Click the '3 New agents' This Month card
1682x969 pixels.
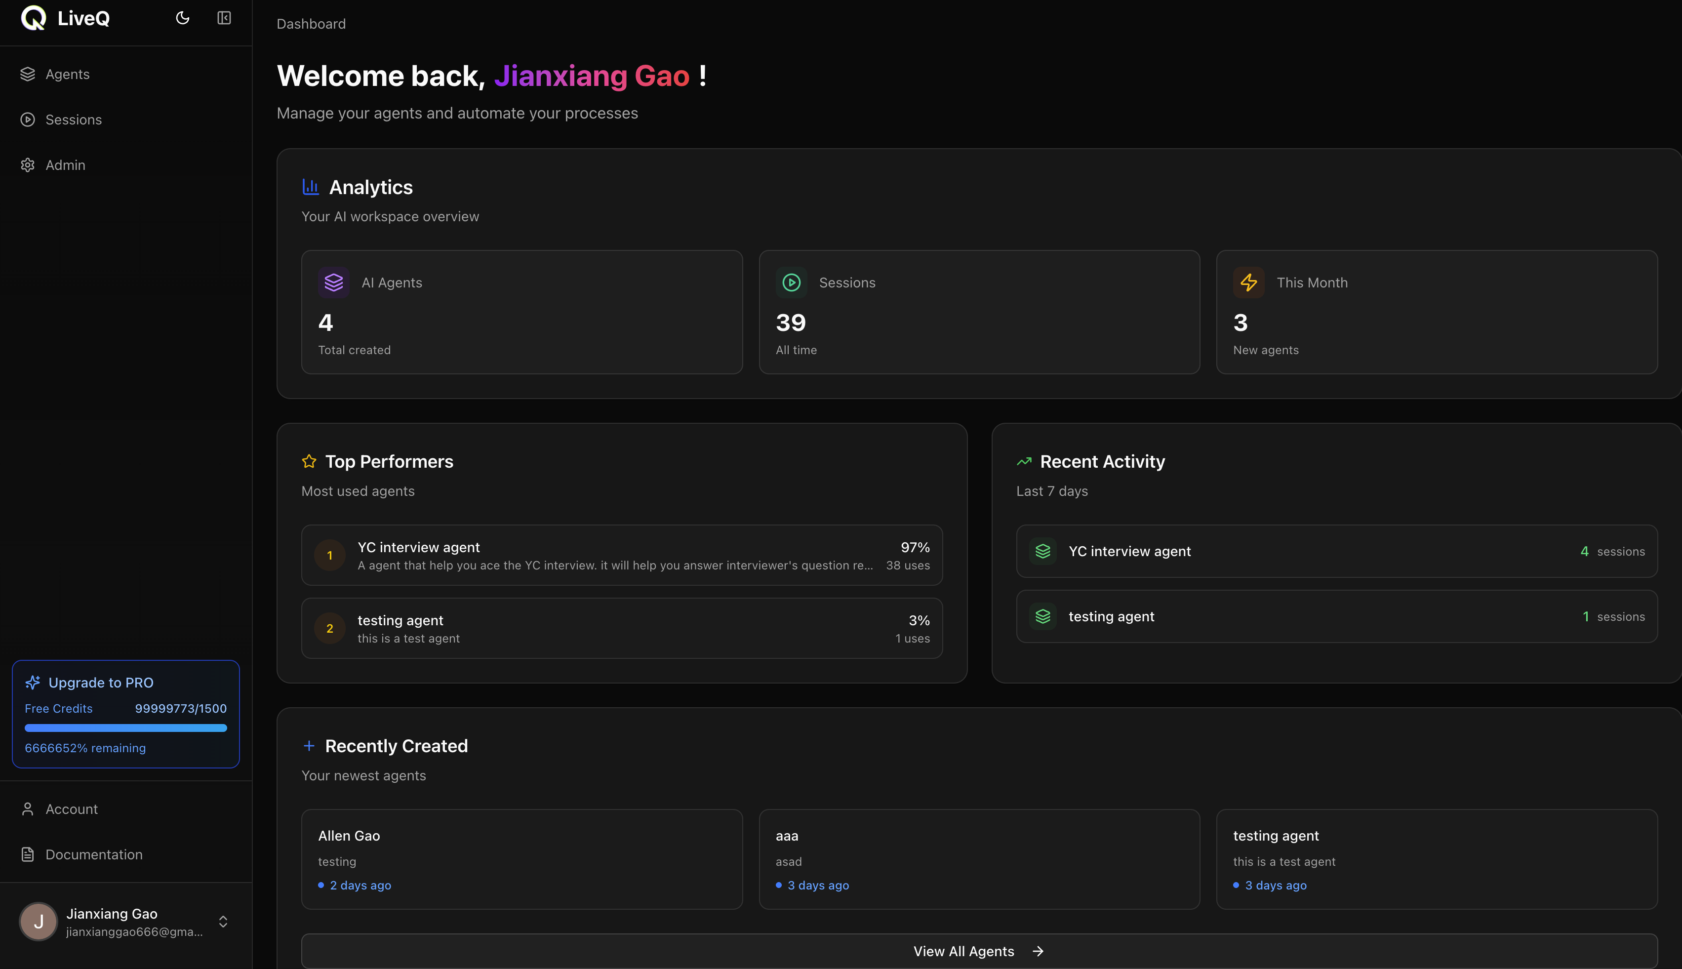pyautogui.click(x=1437, y=312)
